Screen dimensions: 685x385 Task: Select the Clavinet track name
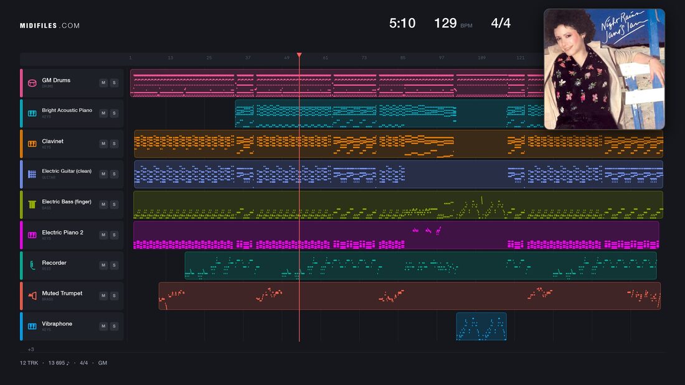click(x=52, y=141)
